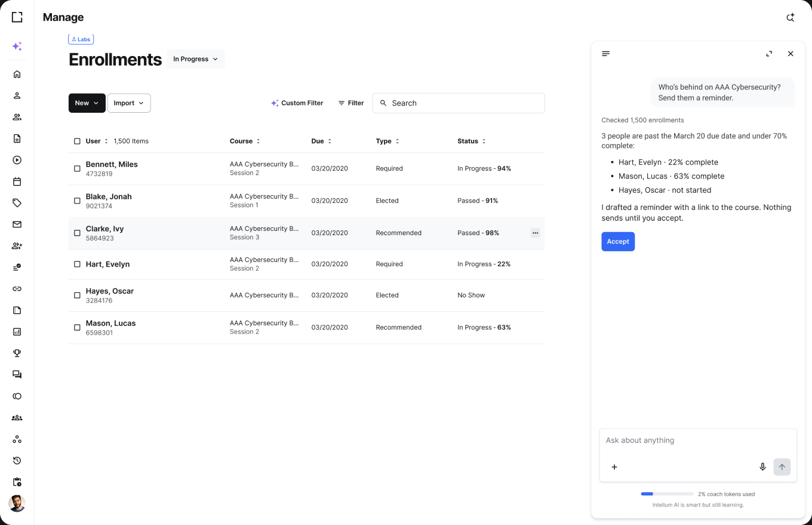Open the clipboard with clock sidebar icon
This screenshot has width=812, height=525.
[x=17, y=482]
